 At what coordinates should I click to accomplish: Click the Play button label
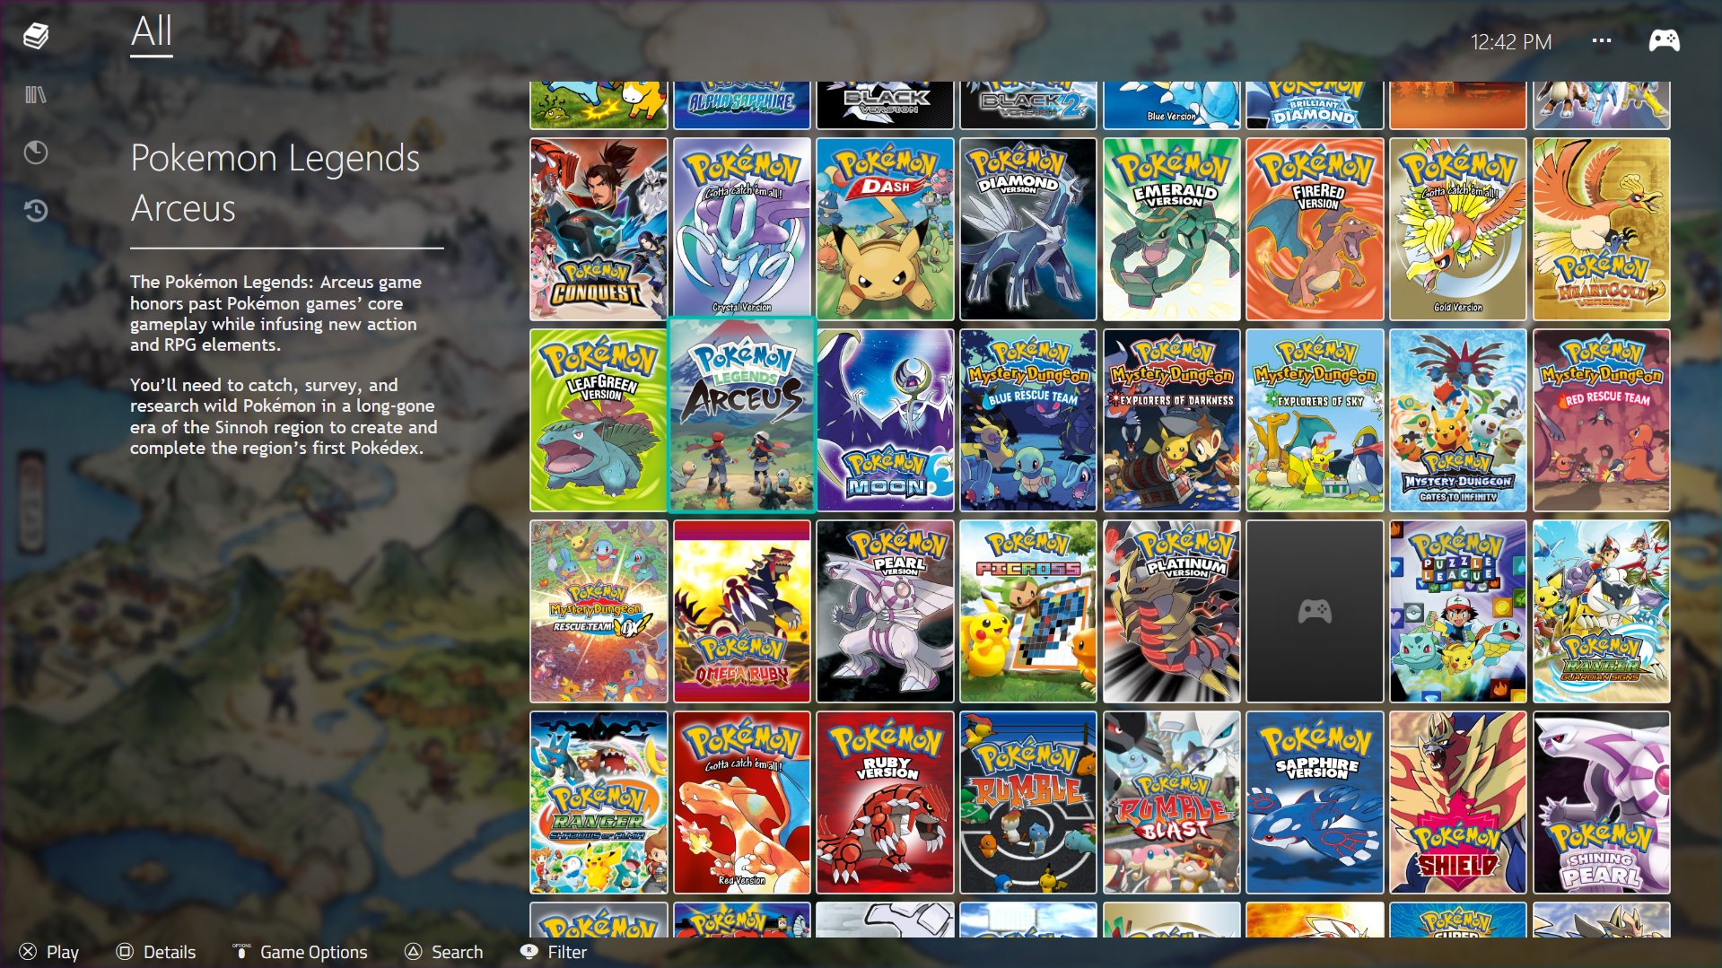[x=63, y=952]
